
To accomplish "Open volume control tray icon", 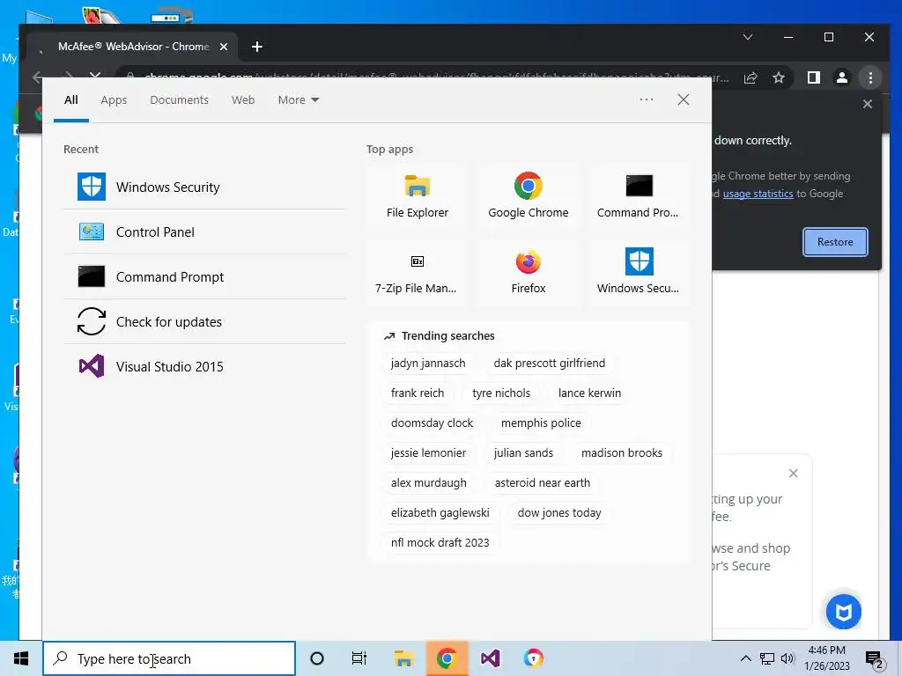I will 787,658.
